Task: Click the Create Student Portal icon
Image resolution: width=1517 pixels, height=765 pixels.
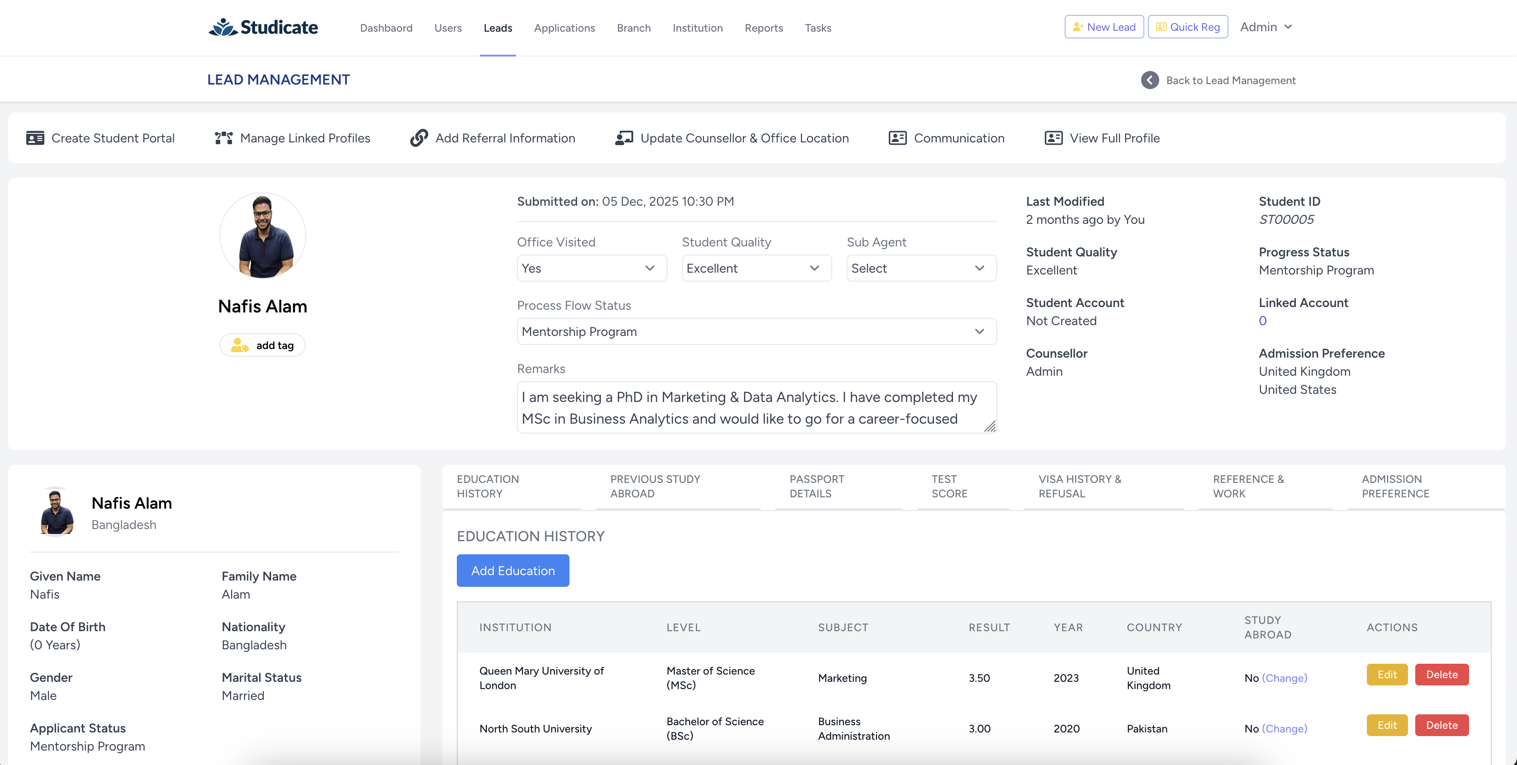Action: (35, 138)
